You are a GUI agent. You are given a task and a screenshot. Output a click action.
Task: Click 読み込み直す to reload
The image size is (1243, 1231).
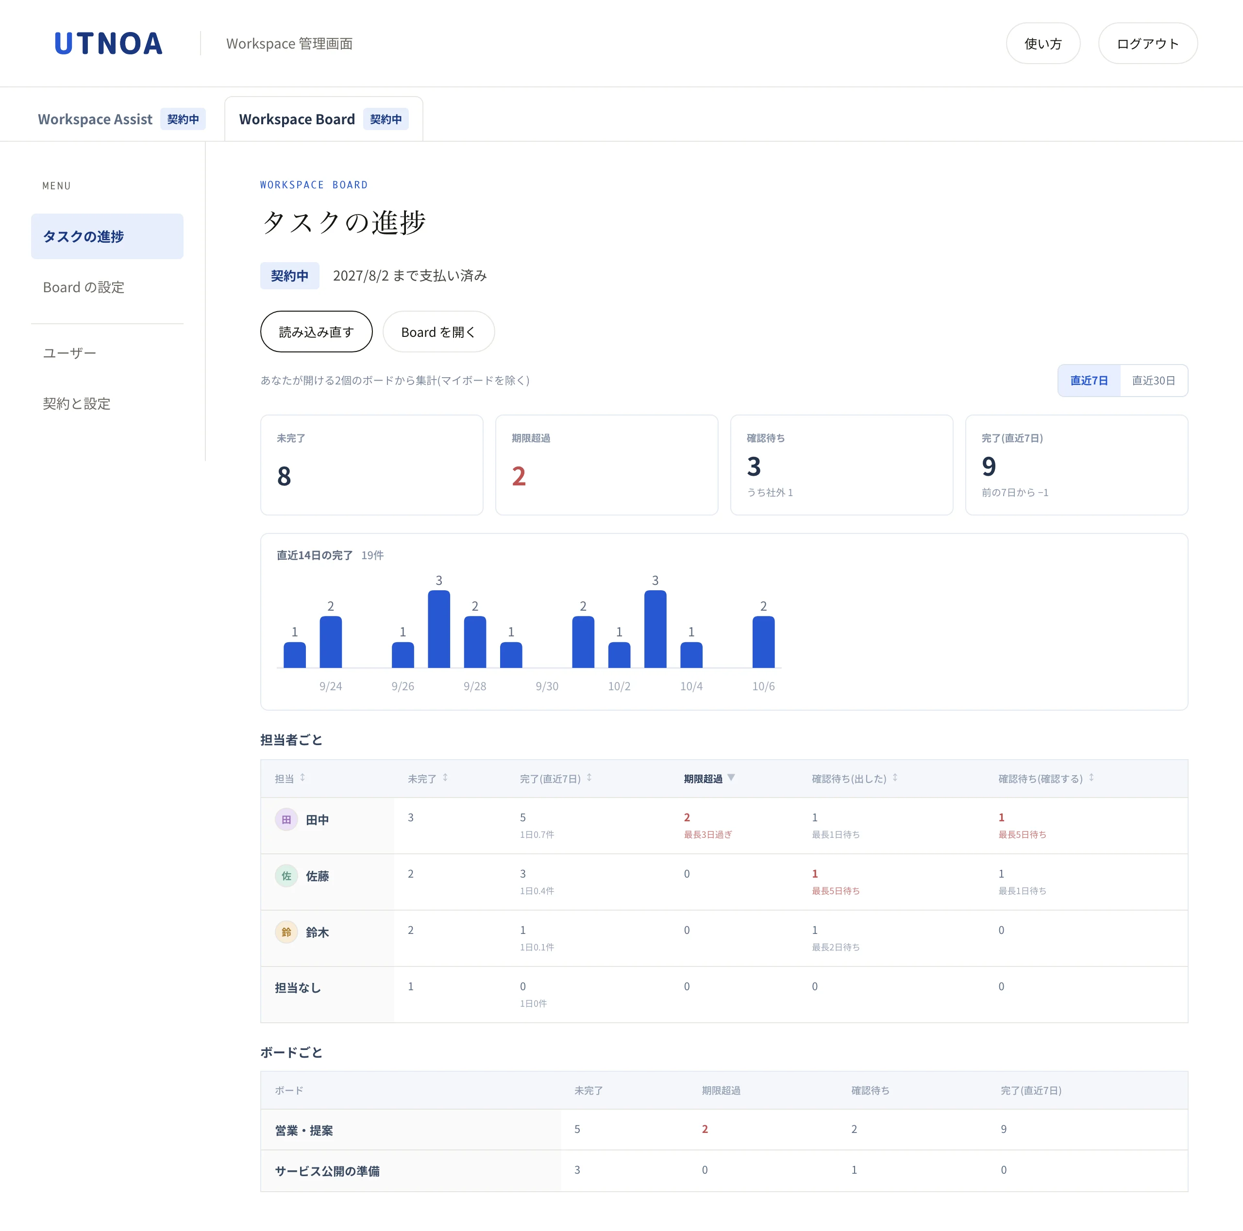click(x=317, y=332)
